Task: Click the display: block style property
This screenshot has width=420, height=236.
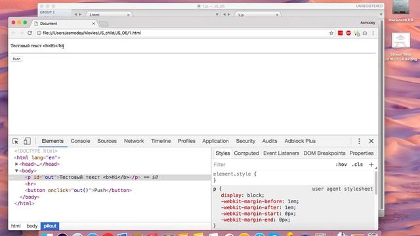Action: point(242,195)
